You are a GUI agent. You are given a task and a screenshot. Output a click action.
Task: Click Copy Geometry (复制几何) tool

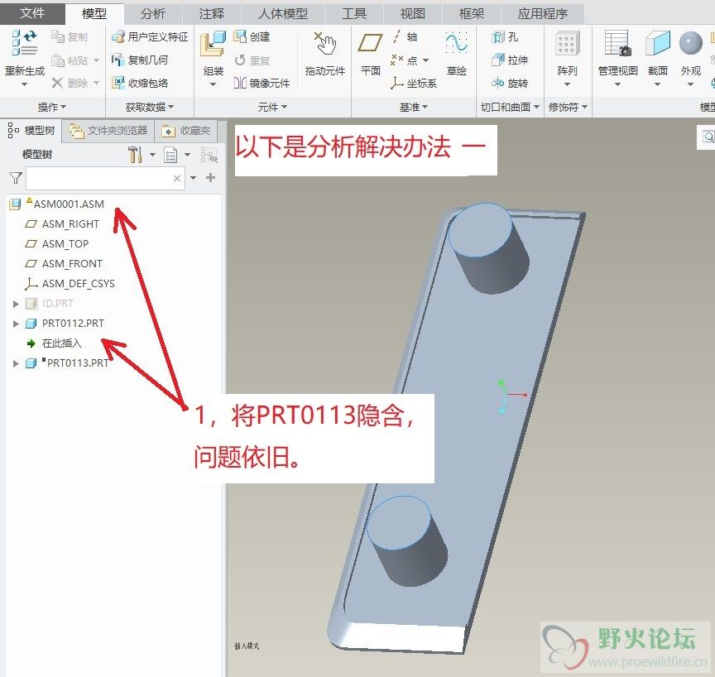click(140, 60)
